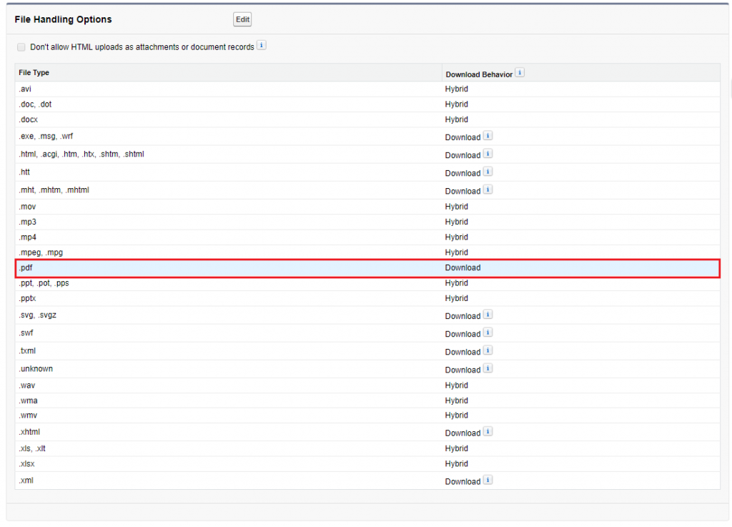Click info icon beside HTML uploads checkbox label
Viewport: 732px width, 527px height.
(x=262, y=46)
